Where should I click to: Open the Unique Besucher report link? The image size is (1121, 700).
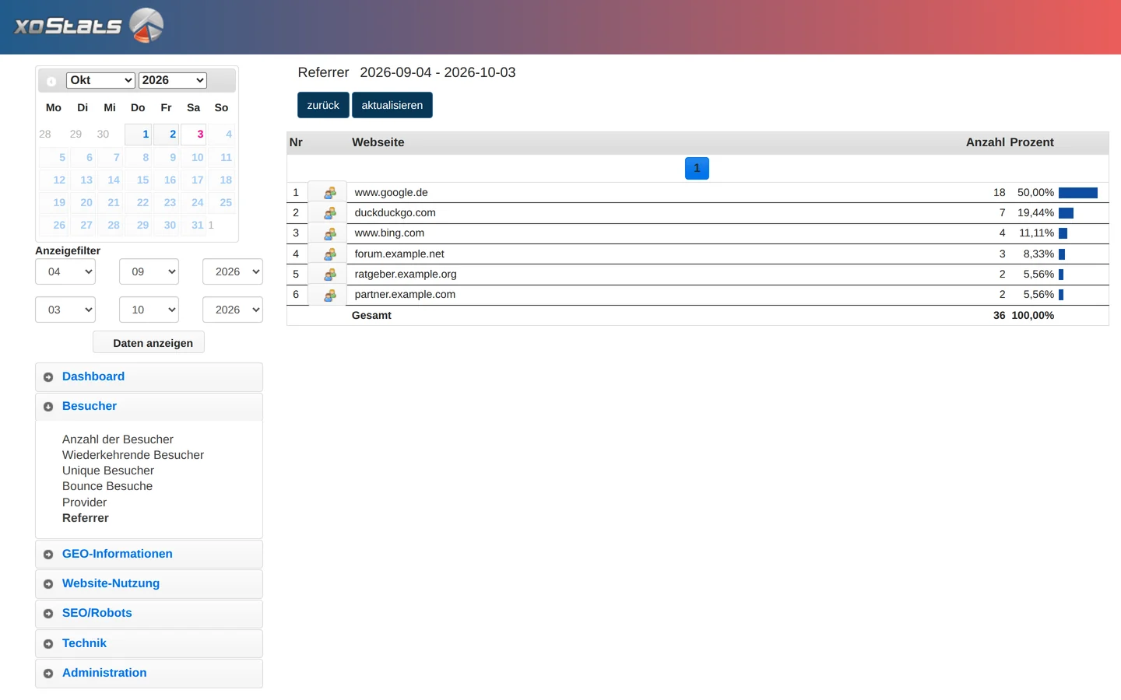click(x=108, y=471)
